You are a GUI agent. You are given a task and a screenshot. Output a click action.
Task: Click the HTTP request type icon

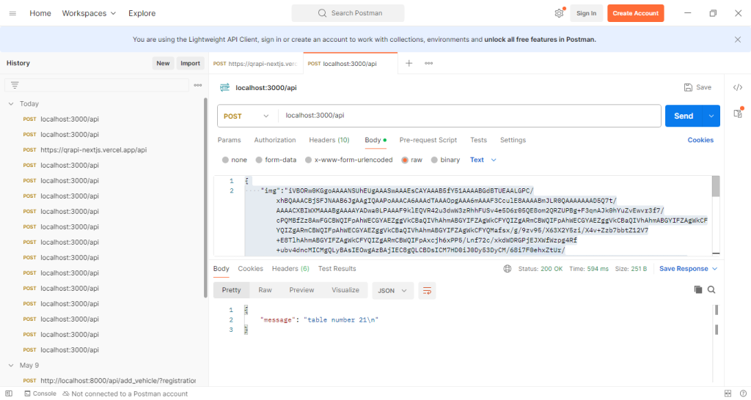click(224, 88)
